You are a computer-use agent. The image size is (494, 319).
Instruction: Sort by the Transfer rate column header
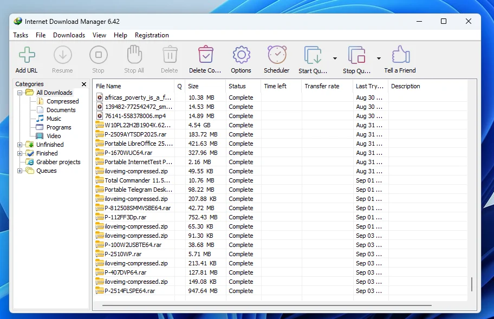point(327,86)
